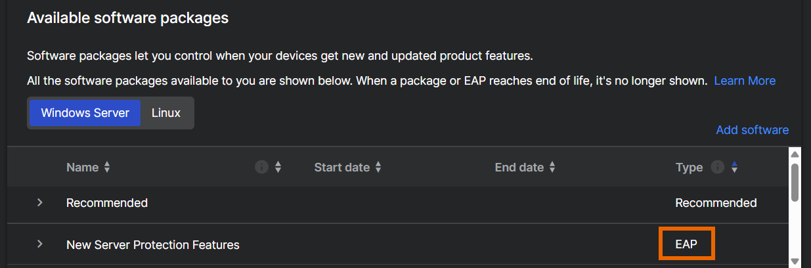Show the Type column info icon
Screen dimensions: 811x268
(x=718, y=167)
